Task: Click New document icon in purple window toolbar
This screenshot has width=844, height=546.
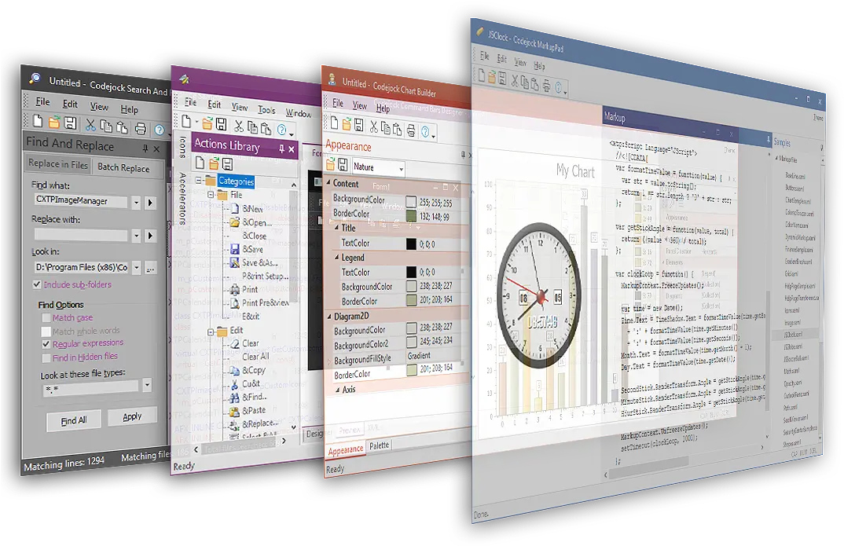Action: point(186,122)
